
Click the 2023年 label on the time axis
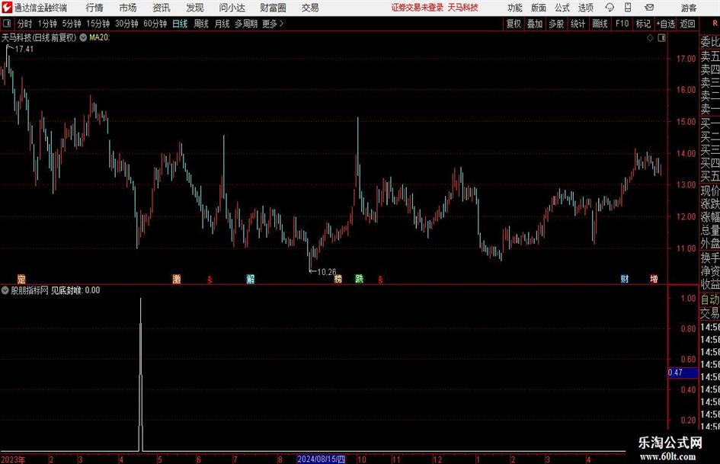(13, 459)
